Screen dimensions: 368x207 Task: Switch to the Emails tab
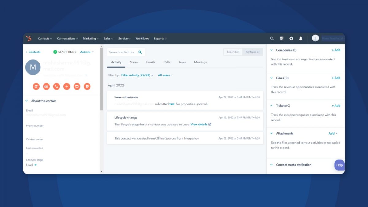(150, 62)
